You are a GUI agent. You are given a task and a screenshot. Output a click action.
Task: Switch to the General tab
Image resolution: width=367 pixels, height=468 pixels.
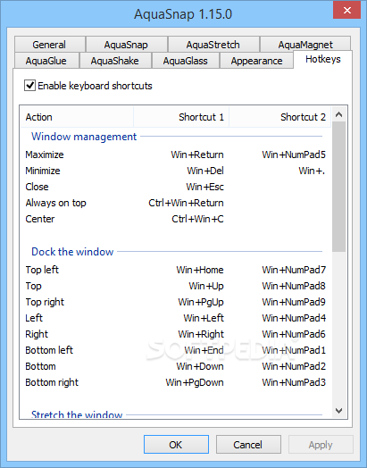50,45
